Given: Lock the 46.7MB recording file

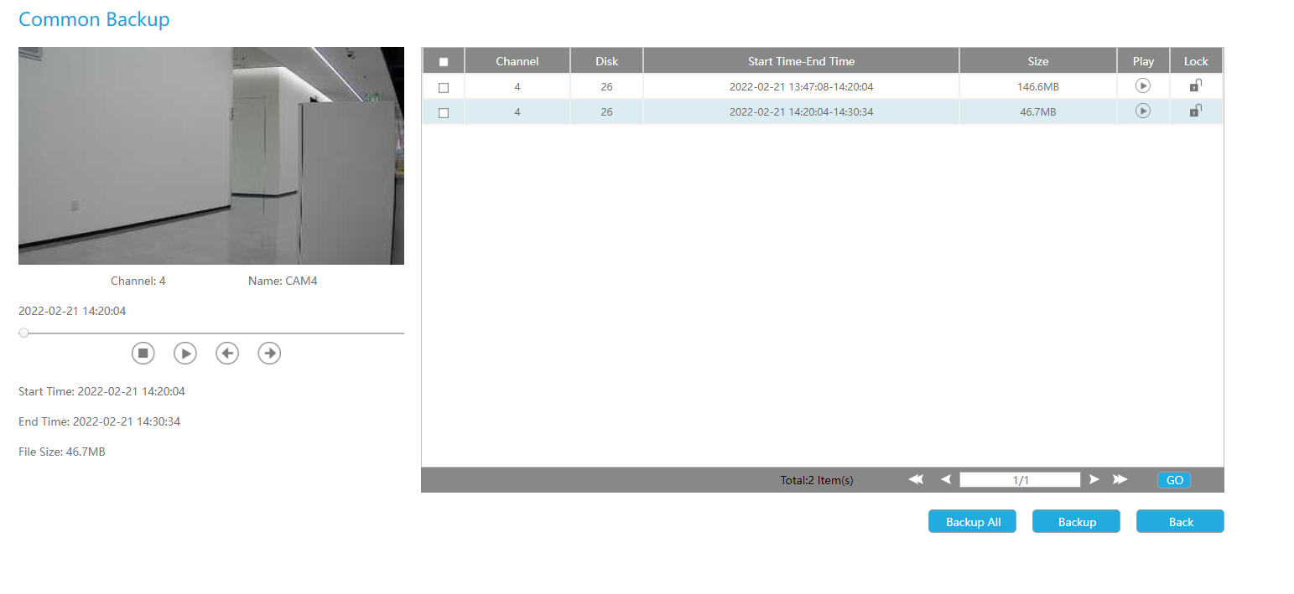Looking at the screenshot, I should 1196,111.
